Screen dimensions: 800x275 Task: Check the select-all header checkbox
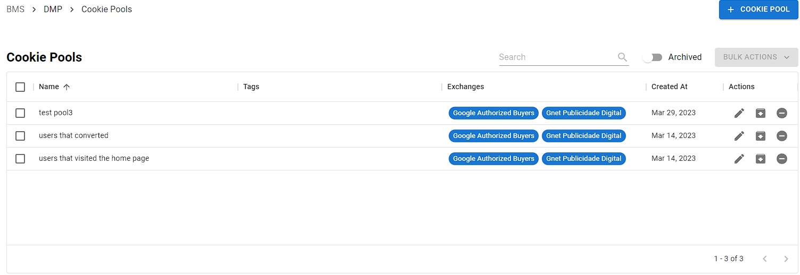click(20, 87)
